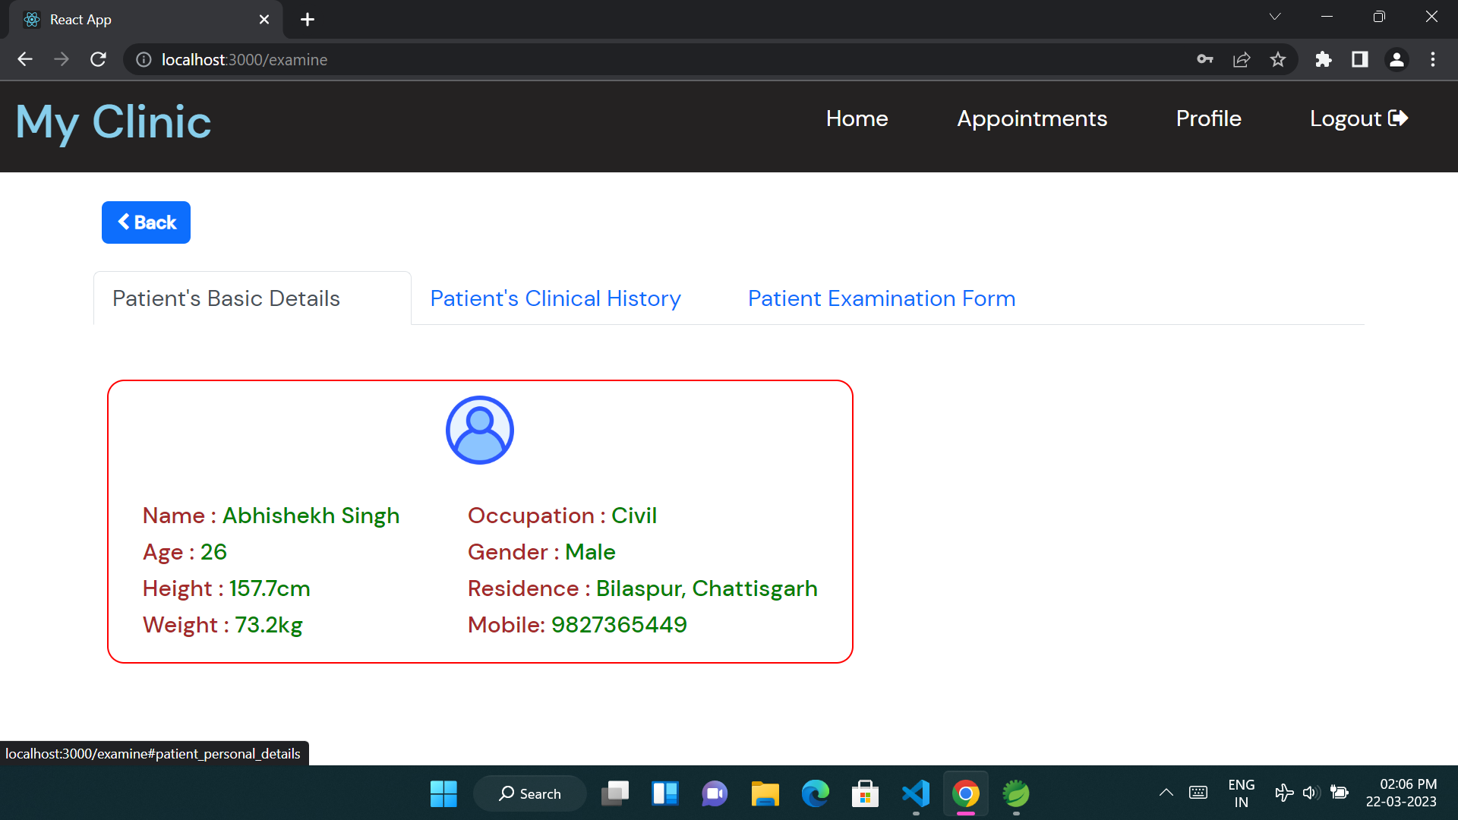Click the site information icon beside the URL

[143, 59]
